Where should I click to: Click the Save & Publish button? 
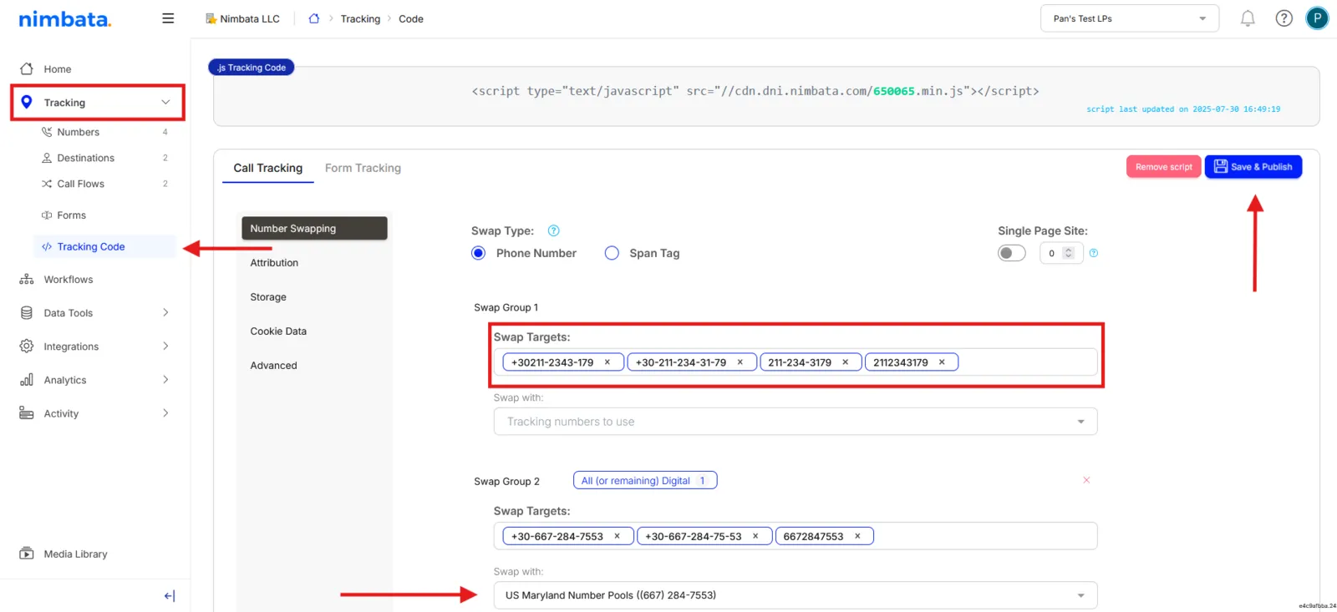(1253, 167)
